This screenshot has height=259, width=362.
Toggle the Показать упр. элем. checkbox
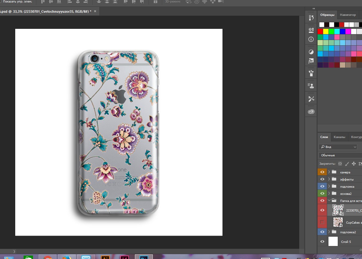1,2
